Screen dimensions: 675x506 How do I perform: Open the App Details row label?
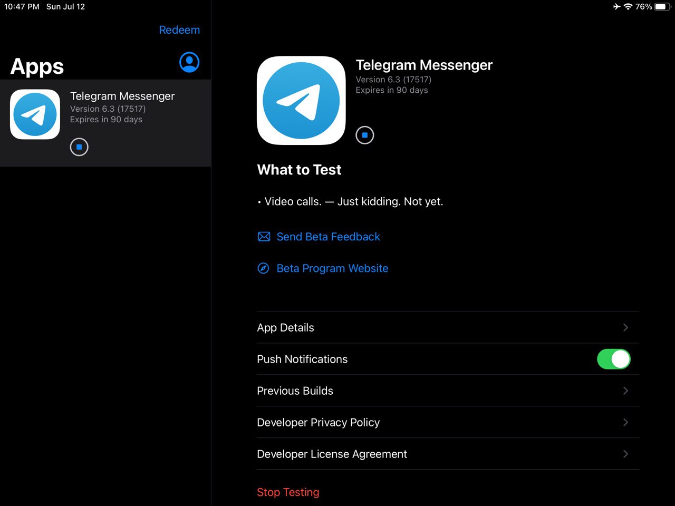click(x=285, y=327)
